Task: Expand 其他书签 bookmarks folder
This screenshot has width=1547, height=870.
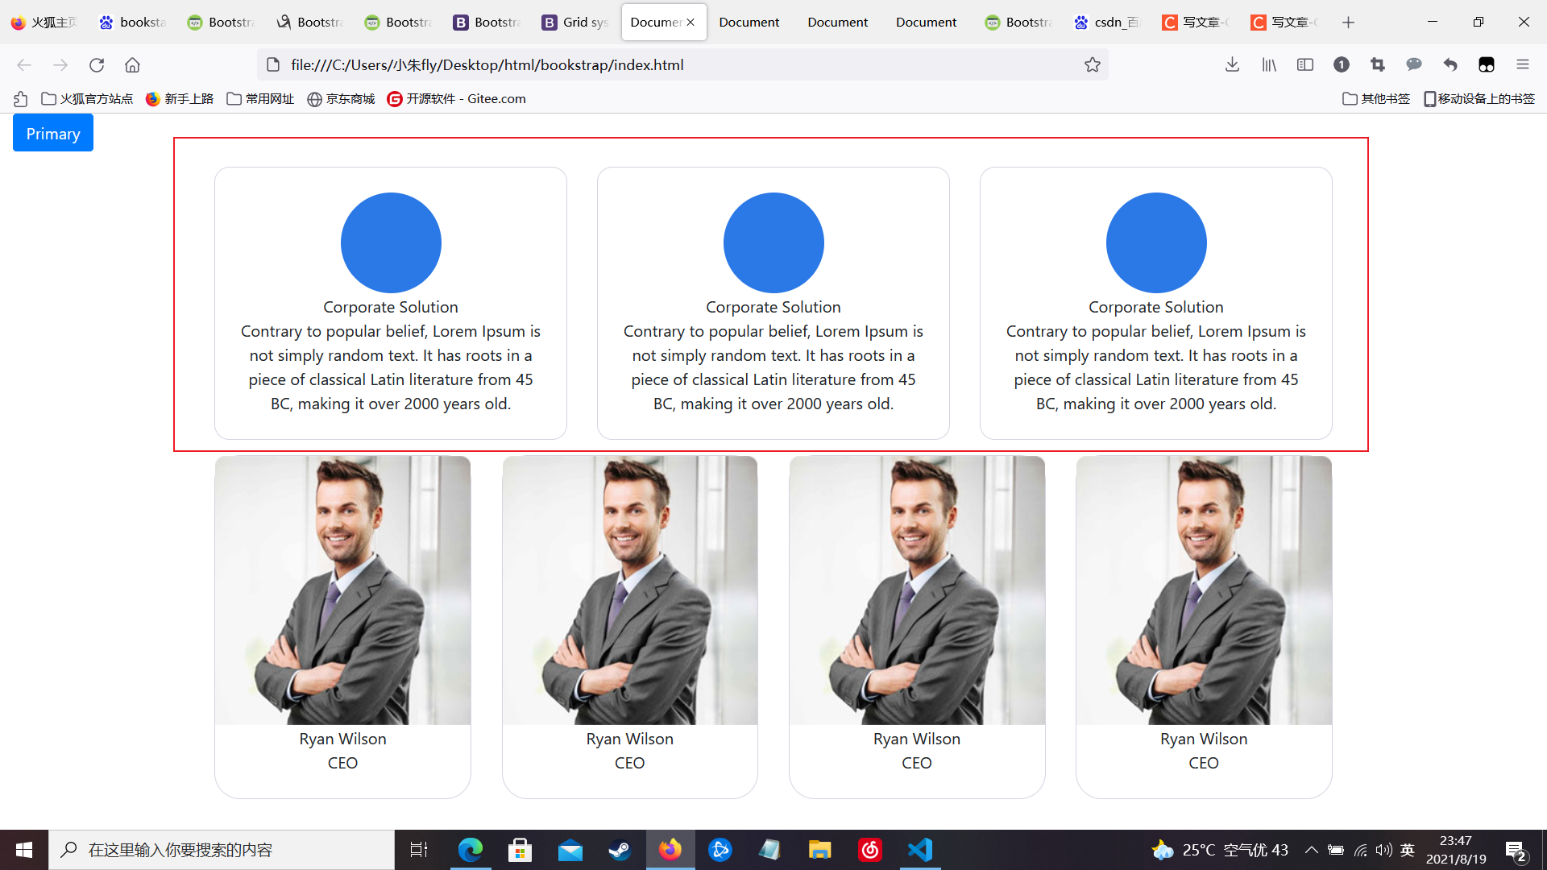Action: (x=1376, y=98)
